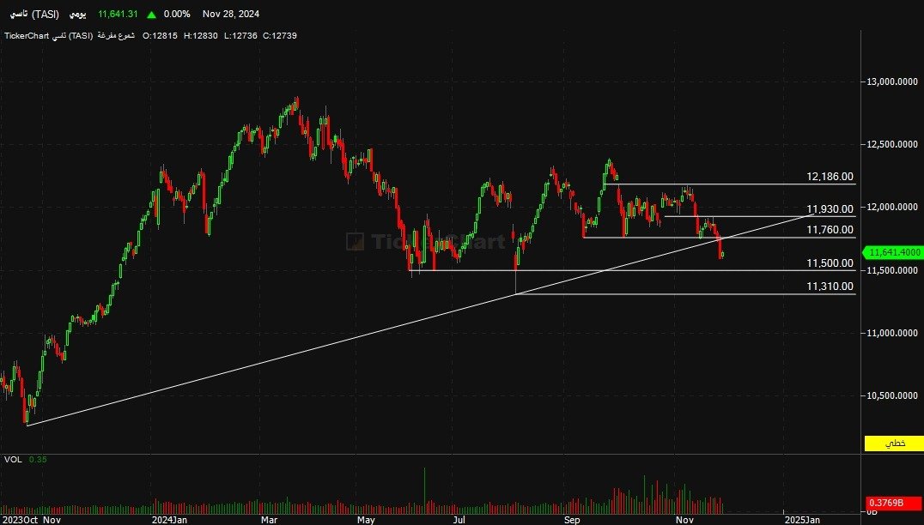Click the 11,000.0000 price axis label
This screenshot has height=525, width=924.
click(892, 333)
